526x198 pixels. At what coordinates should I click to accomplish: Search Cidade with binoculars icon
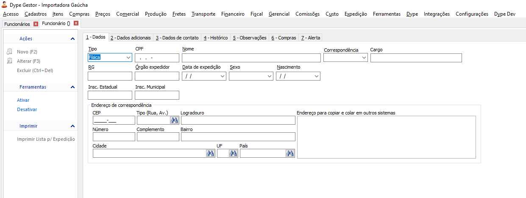coord(210,153)
